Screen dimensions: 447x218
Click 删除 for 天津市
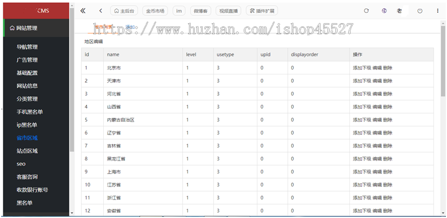(388, 81)
